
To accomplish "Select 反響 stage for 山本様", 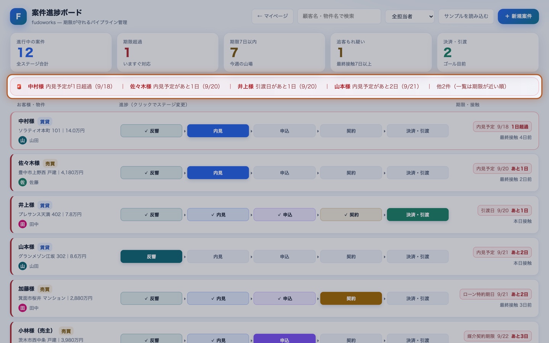I will (x=151, y=256).
